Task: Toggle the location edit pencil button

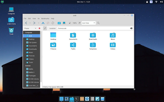Action: tap(45, 28)
